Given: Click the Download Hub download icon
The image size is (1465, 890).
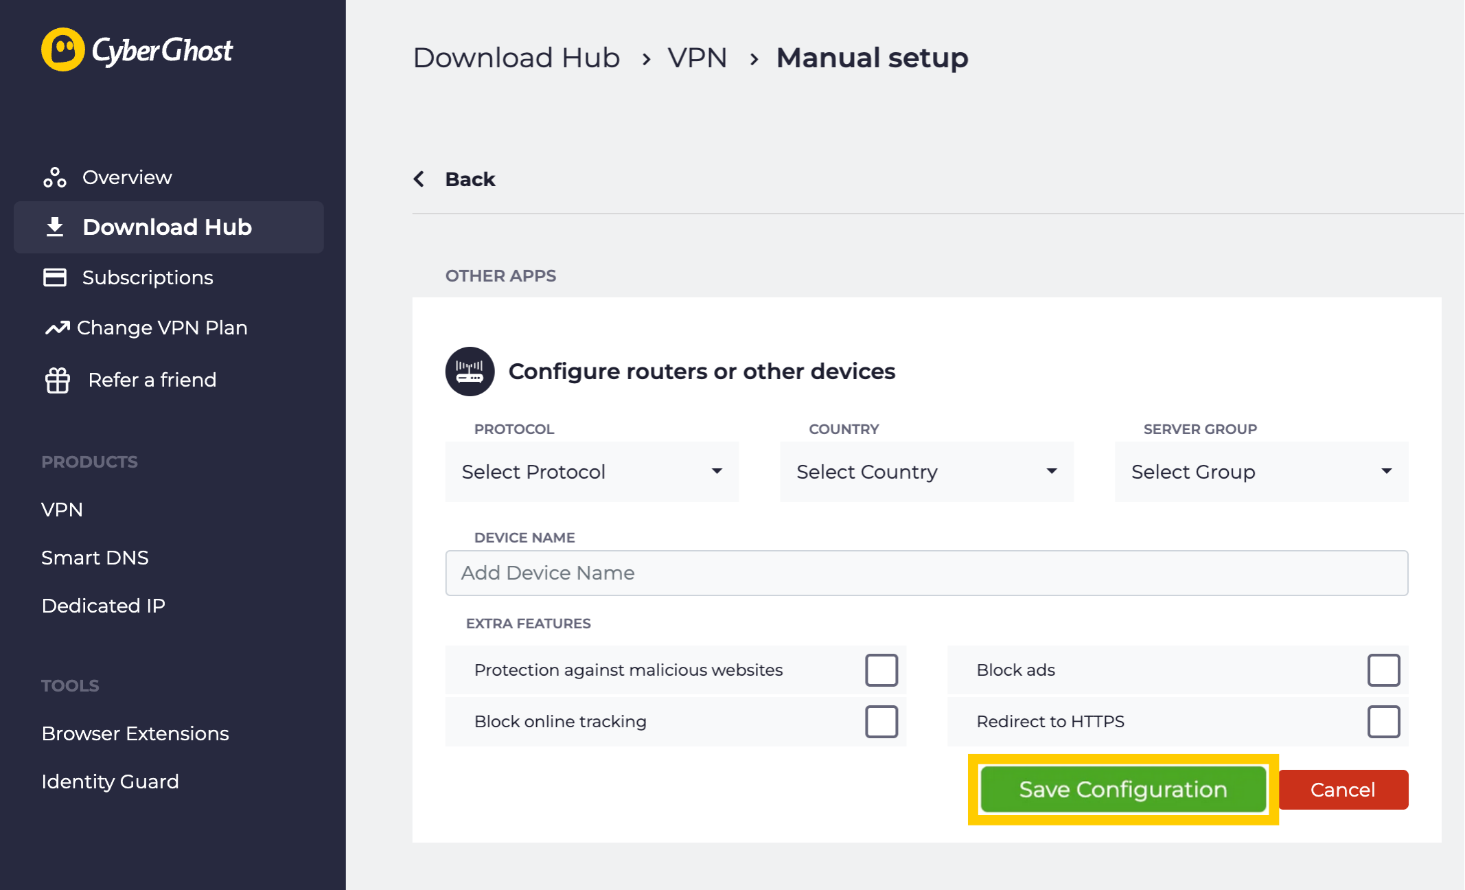Looking at the screenshot, I should click(x=55, y=227).
